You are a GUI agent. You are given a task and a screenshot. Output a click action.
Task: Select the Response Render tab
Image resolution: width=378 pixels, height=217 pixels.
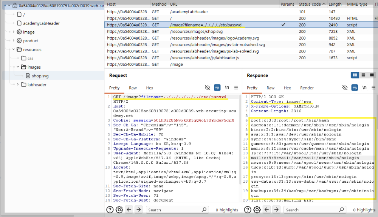307,88
